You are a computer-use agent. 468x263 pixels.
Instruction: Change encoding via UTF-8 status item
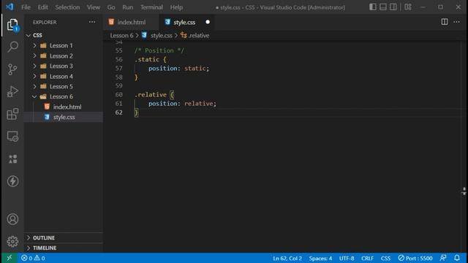point(347,258)
